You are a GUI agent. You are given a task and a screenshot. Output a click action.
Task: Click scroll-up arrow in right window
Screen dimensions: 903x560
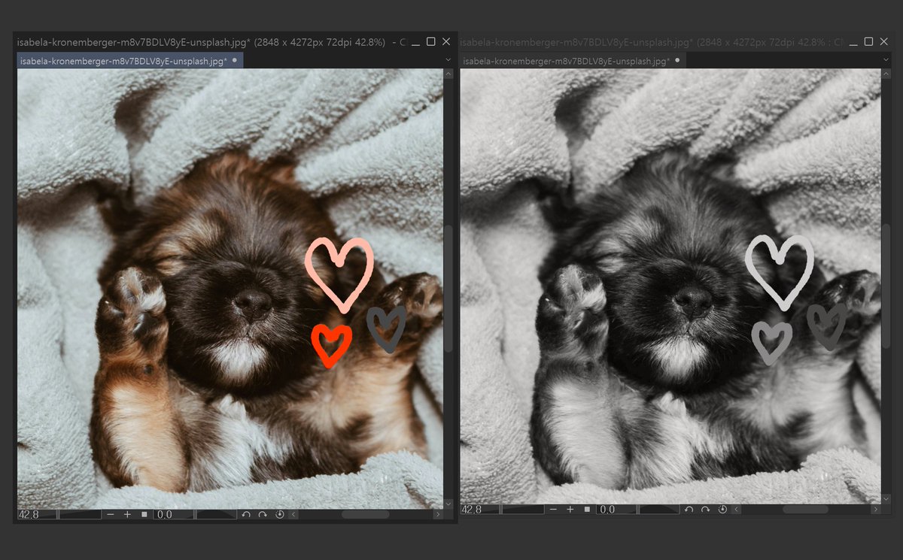[886, 74]
